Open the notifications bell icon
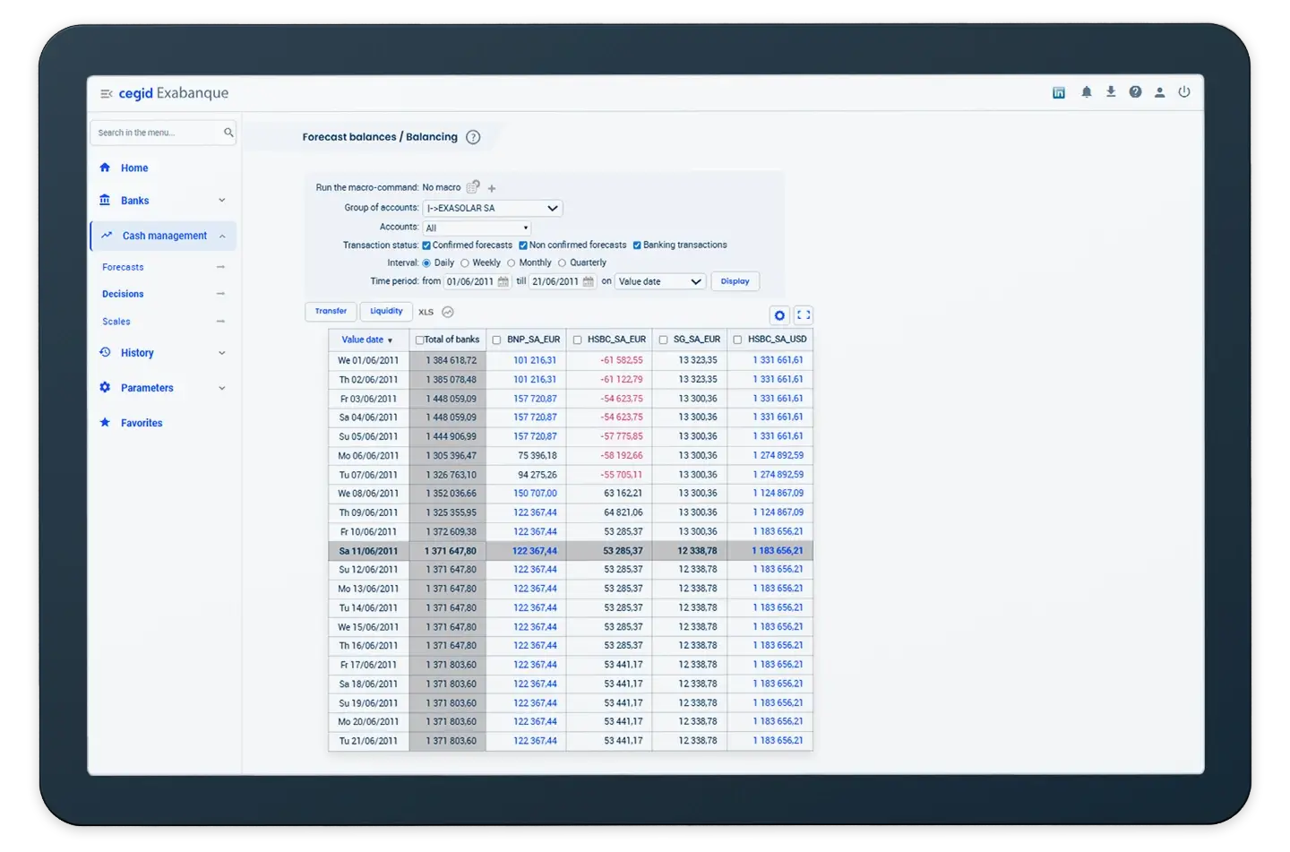 coord(1086,91)
